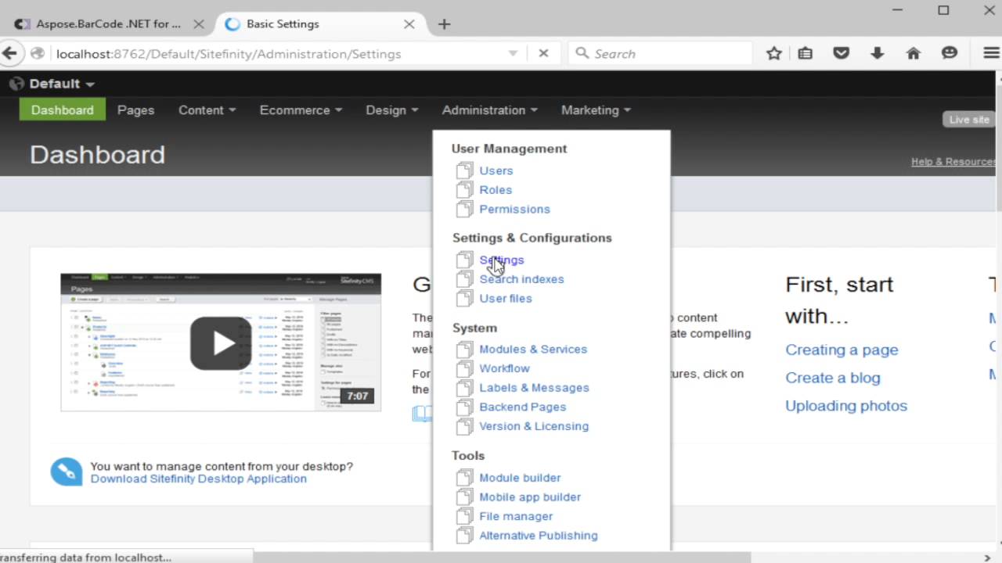Click the horizontal scrollbar at page bottom
This screenshot has width=1002, height=563.
[502, 558]
